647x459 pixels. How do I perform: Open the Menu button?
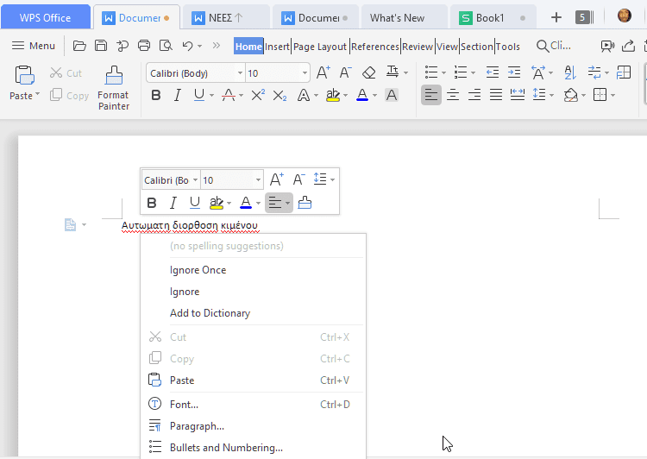(34, 46)
